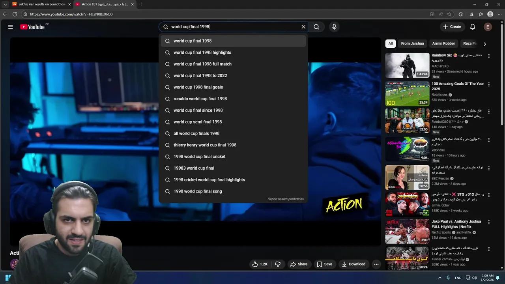Viewport: 505px width, 284px height.
Task: Click the taskbar microphone icon
Action: coord(449,278)
